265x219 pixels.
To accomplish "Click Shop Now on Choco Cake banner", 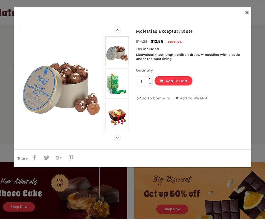I will [19, 207].
